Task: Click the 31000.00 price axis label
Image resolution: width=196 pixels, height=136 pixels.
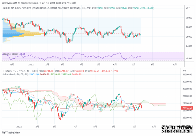Action: point(187,75)
